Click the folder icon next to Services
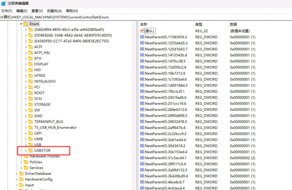Image resolution: width=292 pixels, height=190 pixels. point(26,168)
